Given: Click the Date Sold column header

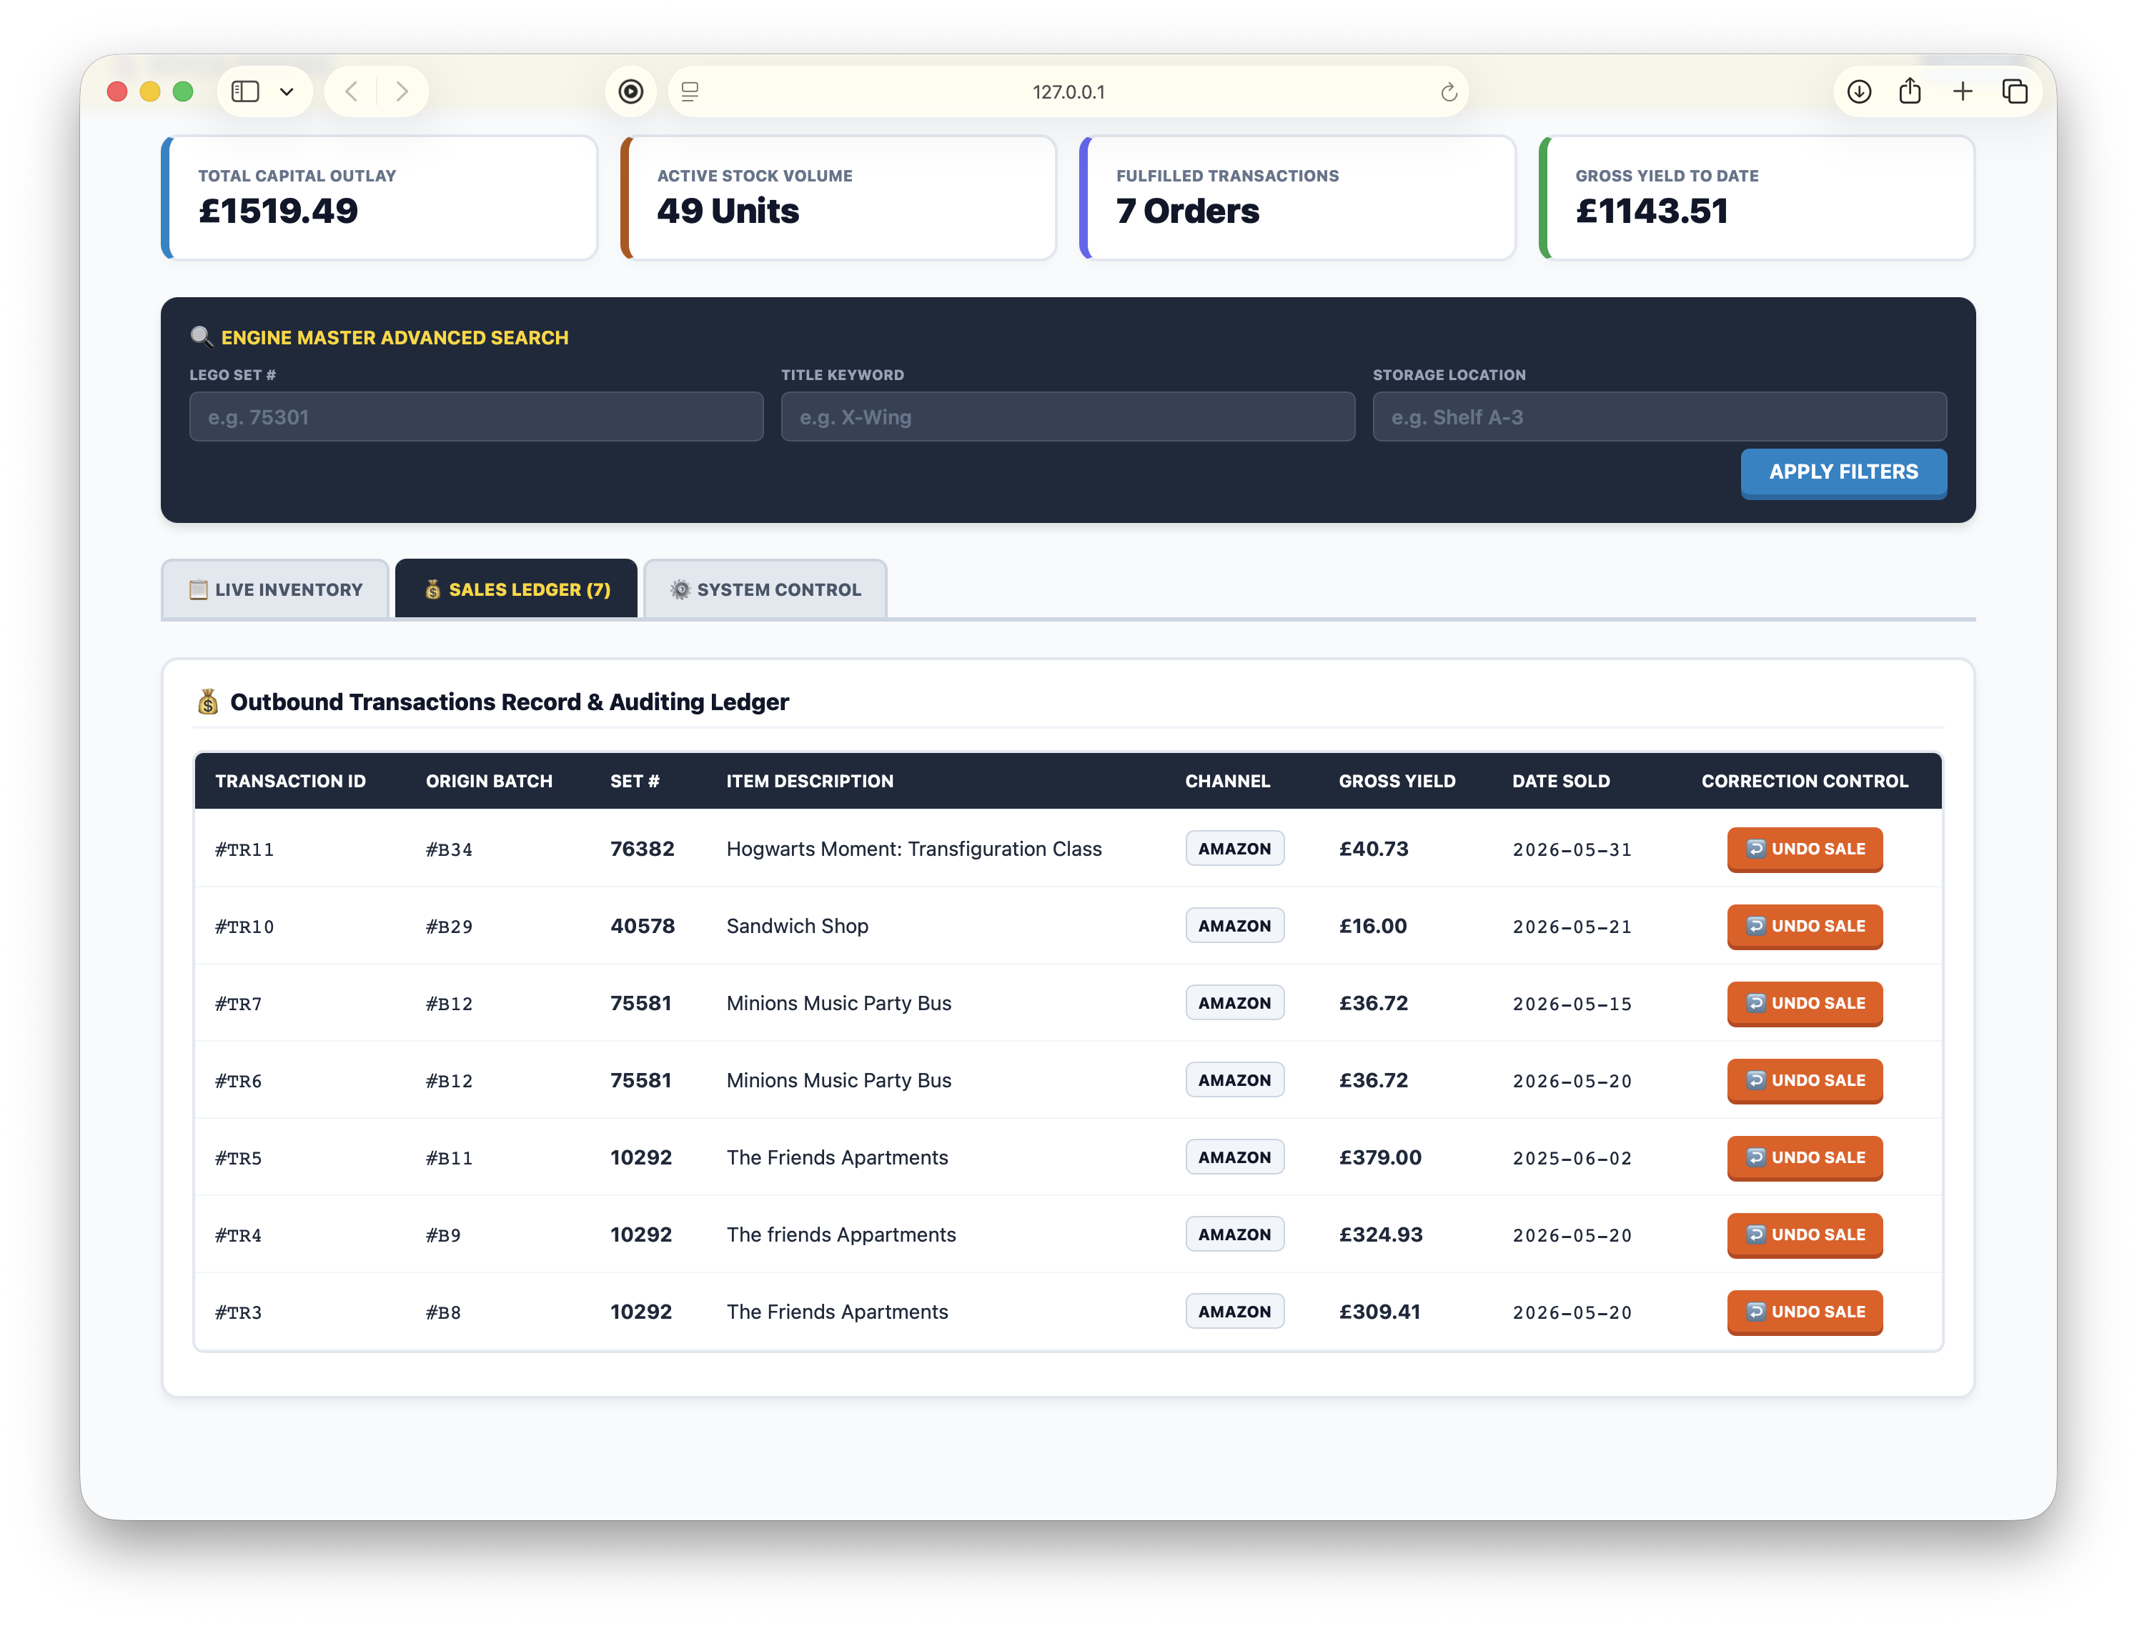Looking at the screenshot, I should click(1561, 781).
